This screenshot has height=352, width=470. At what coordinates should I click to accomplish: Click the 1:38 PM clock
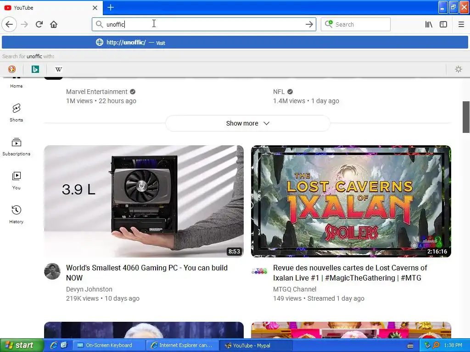[453, 345]
